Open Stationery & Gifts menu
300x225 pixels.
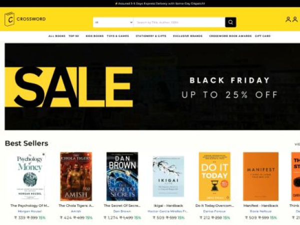tap(151, 36)
